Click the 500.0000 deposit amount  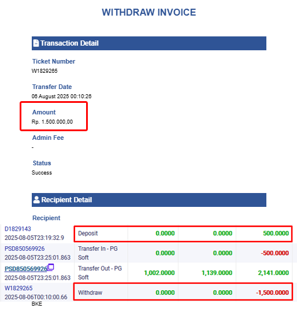[x=276, y=233]
